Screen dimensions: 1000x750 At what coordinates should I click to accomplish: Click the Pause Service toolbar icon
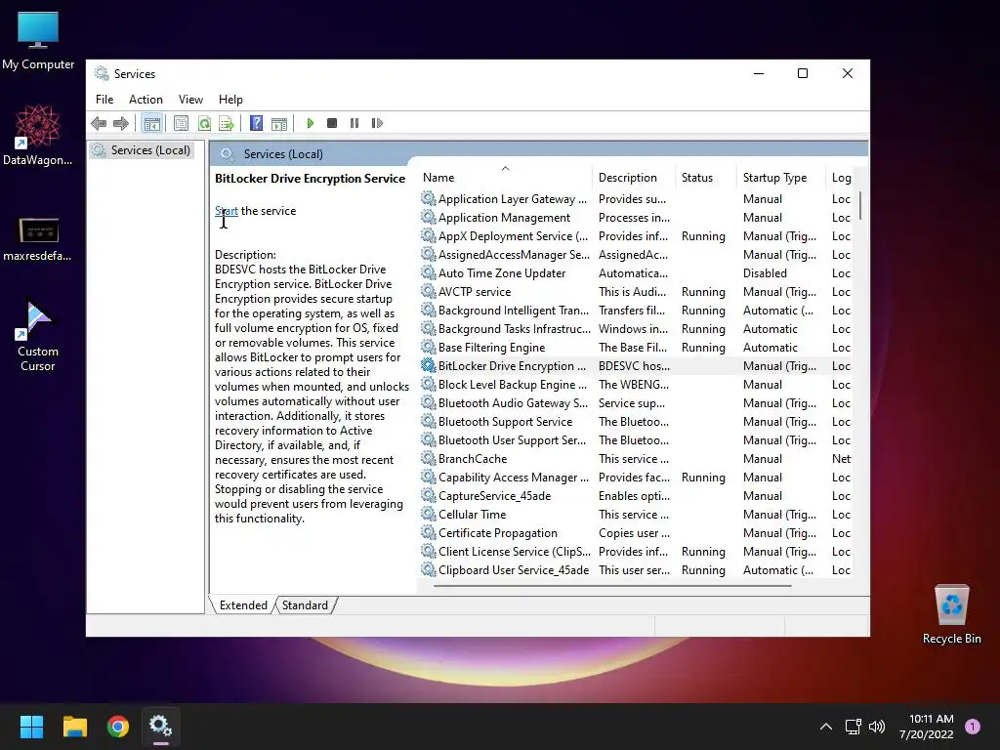coord(354,123)
